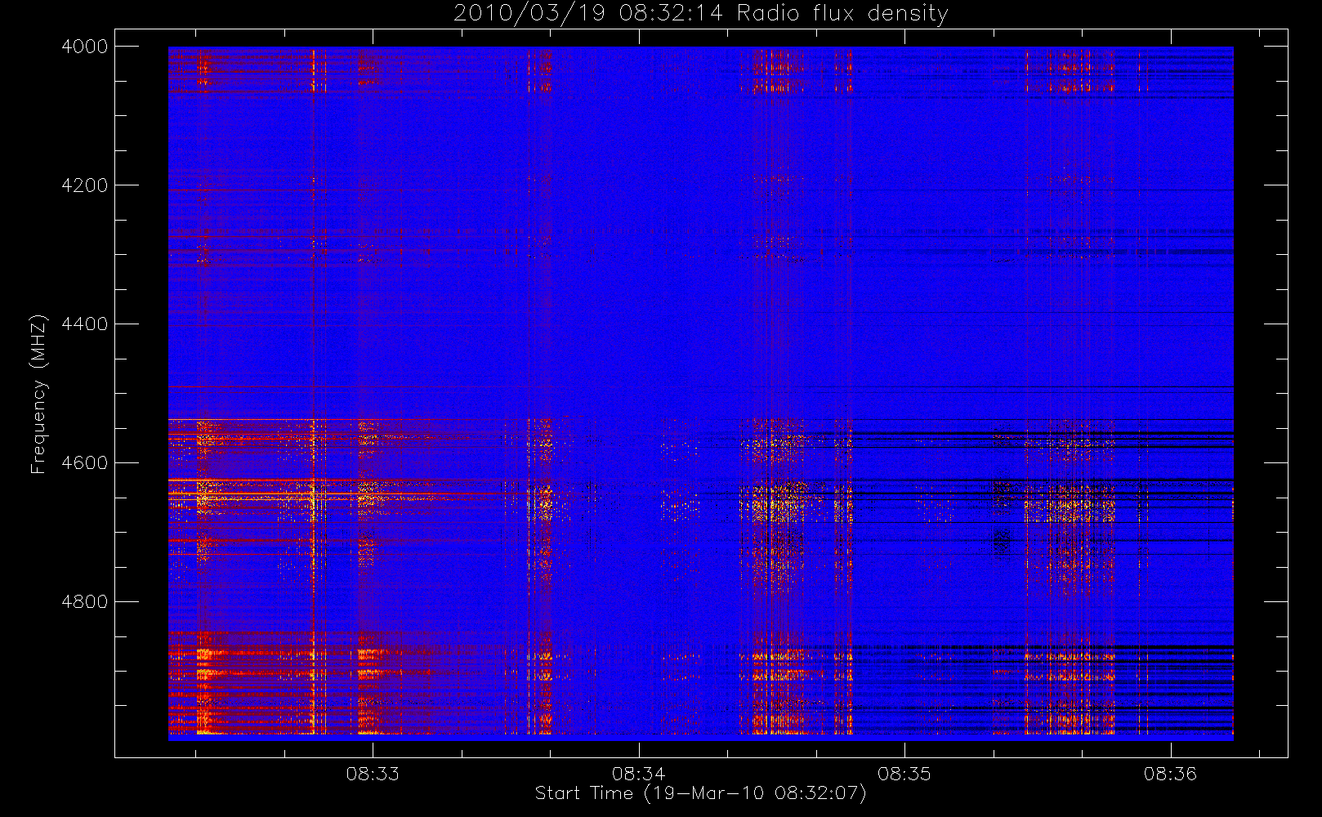The image size is (1322, 817).
Task: Click the 08:35 time tick label
Action: [x=904, y=774]
